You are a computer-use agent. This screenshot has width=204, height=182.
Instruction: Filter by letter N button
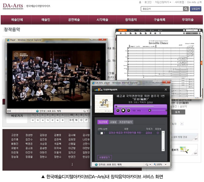(76, 120)
